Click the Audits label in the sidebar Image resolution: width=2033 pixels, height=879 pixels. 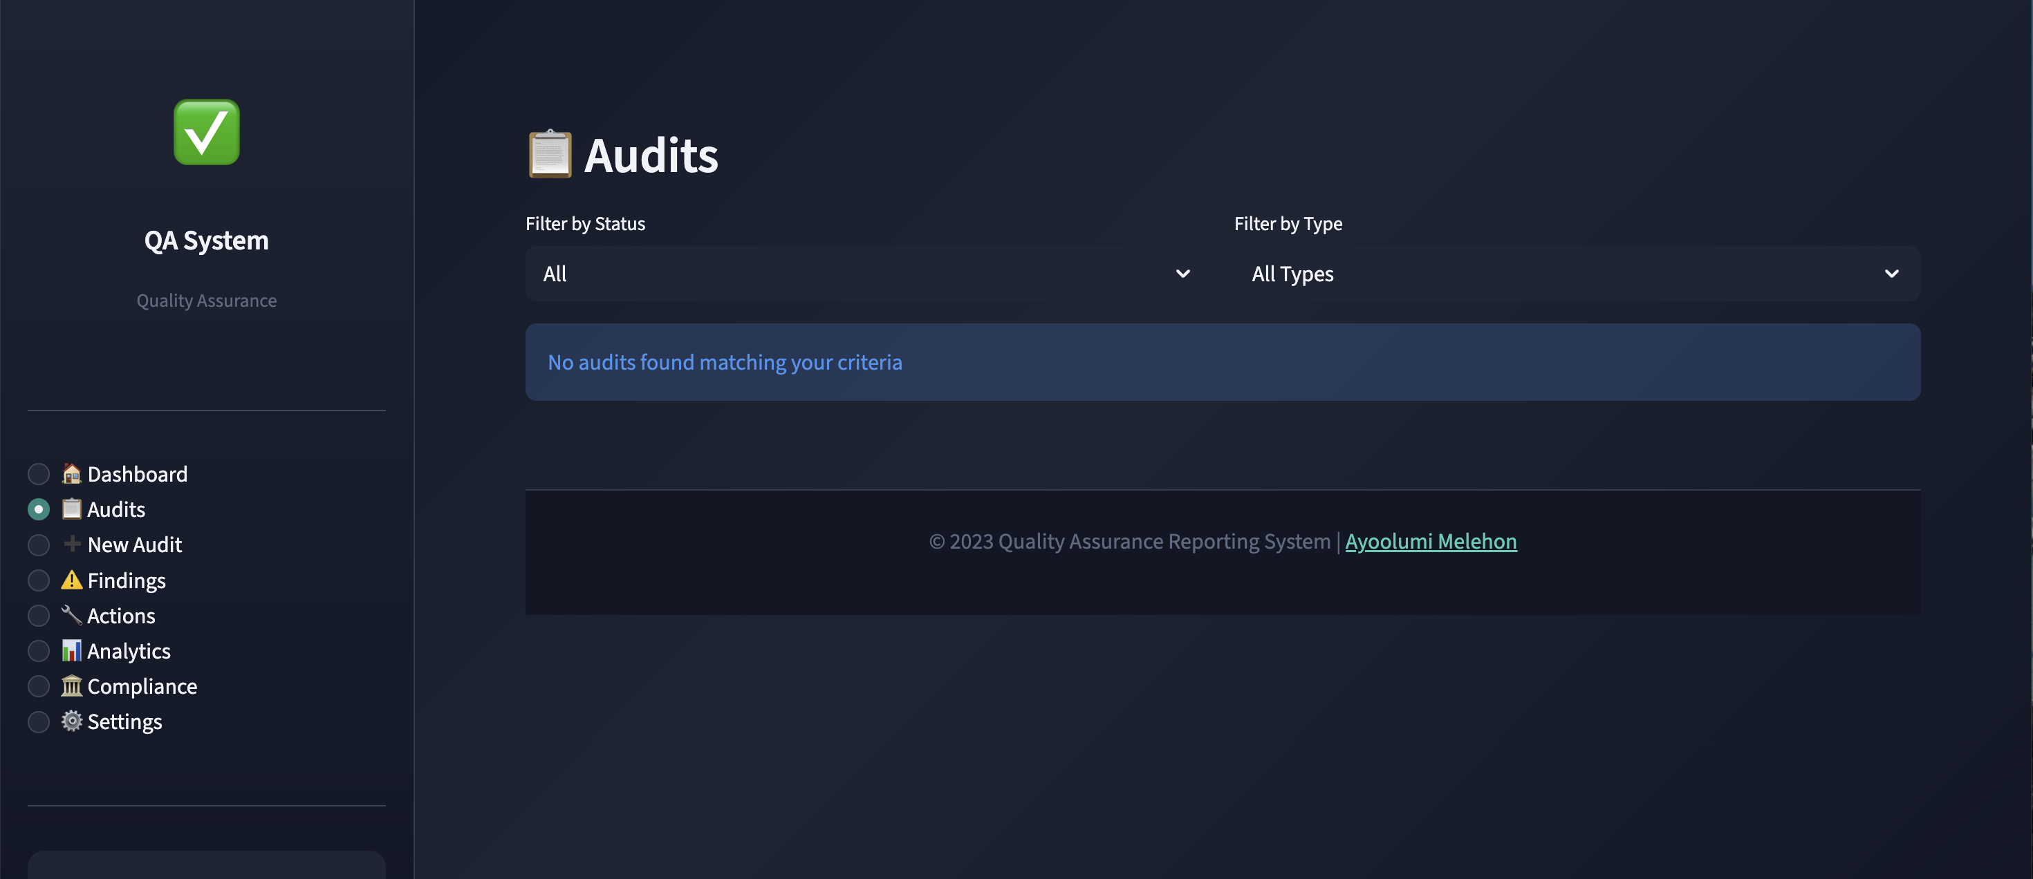[116, 509]
